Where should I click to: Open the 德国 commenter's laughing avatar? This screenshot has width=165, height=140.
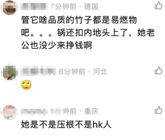pyautogui.click(x=9, y=8)
